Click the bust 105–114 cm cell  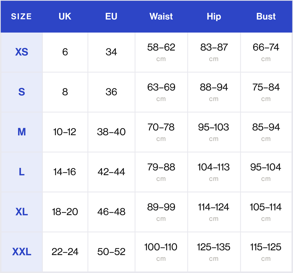point(266,212)
